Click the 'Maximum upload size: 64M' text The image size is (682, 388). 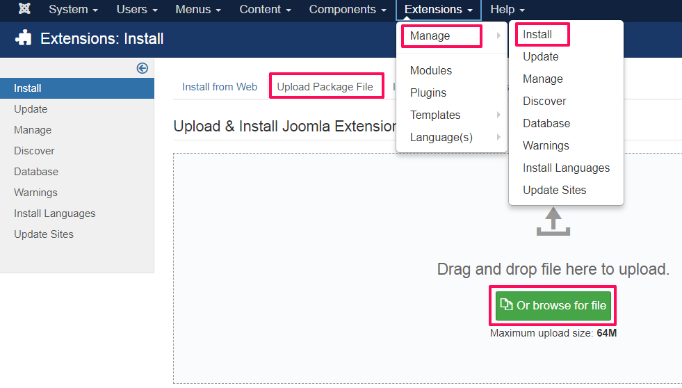tap(553, 333)
